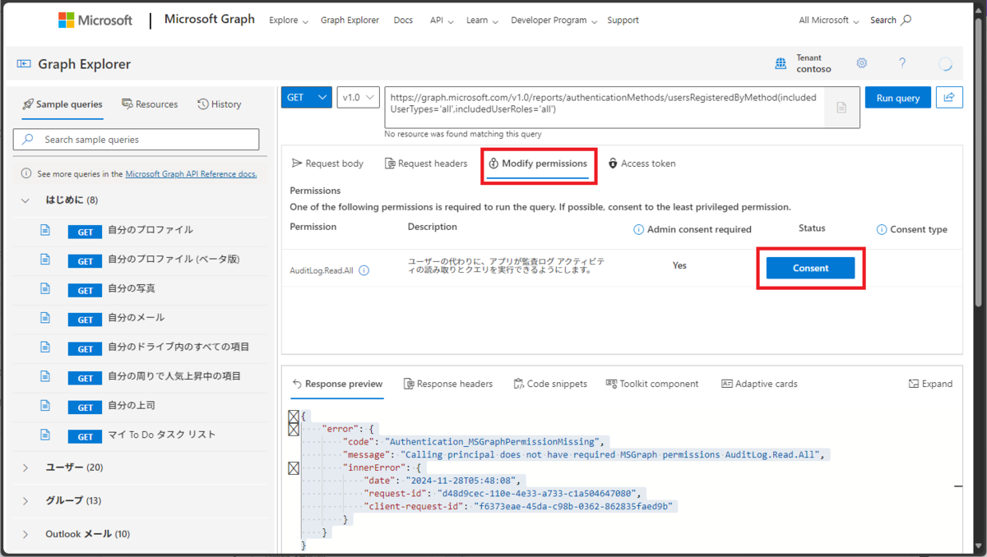
Task: Open the Explore menu dropdown
Action: point(289,21)
